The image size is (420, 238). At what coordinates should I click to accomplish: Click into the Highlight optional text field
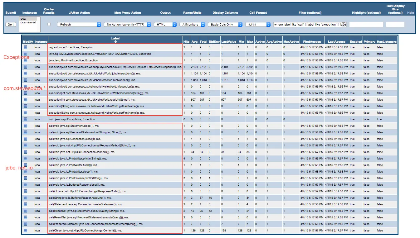(x=366, y=24)
